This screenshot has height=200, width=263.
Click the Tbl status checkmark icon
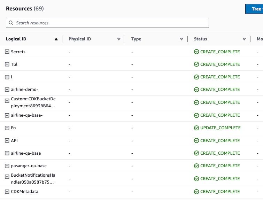click(x=196, y=64)
